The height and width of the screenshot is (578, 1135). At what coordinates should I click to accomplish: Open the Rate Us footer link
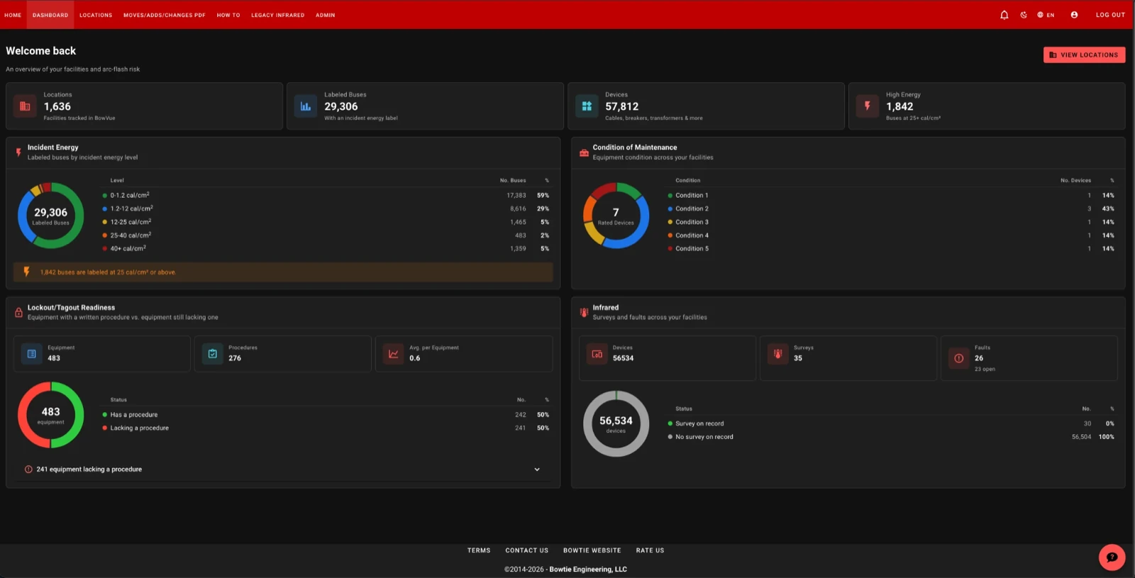650,550
